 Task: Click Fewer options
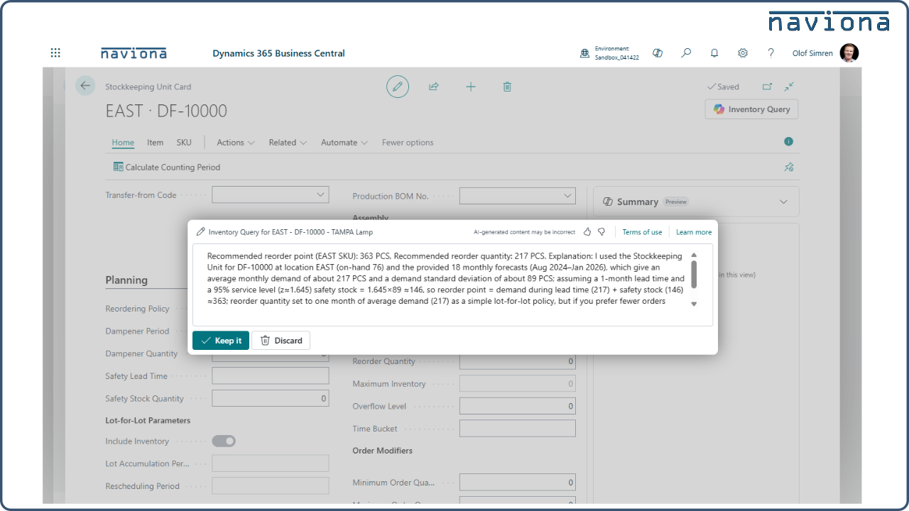click(x=408, y=143)
